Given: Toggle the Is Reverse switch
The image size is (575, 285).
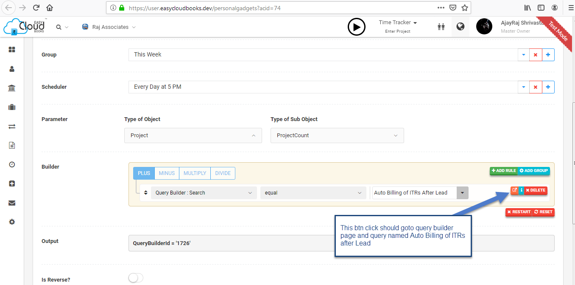Looking at the screenshot, I should coord(135,277).
